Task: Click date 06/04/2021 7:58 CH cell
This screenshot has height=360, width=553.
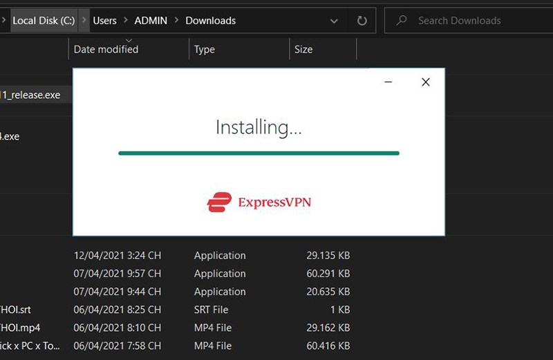Action: 117,345
